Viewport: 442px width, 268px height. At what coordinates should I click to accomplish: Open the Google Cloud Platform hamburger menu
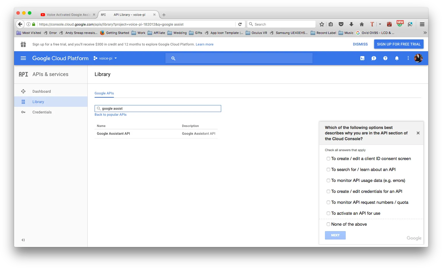tap(23, 58)
